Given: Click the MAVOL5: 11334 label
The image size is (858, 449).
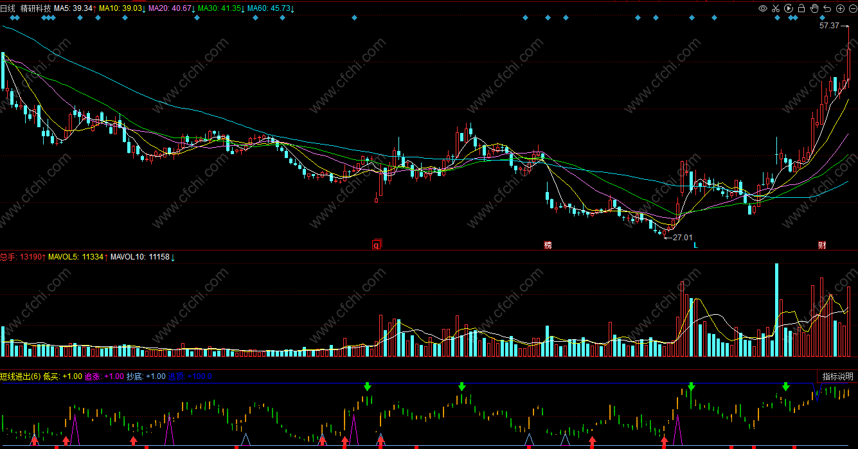Looking at the screenshot, I should [x=76, y=256].
